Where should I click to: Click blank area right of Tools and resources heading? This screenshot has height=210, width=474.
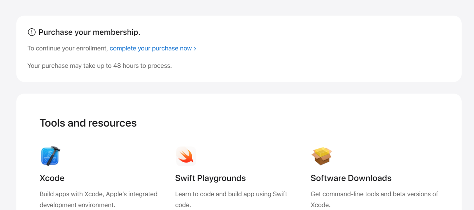[x=291, y=123]
